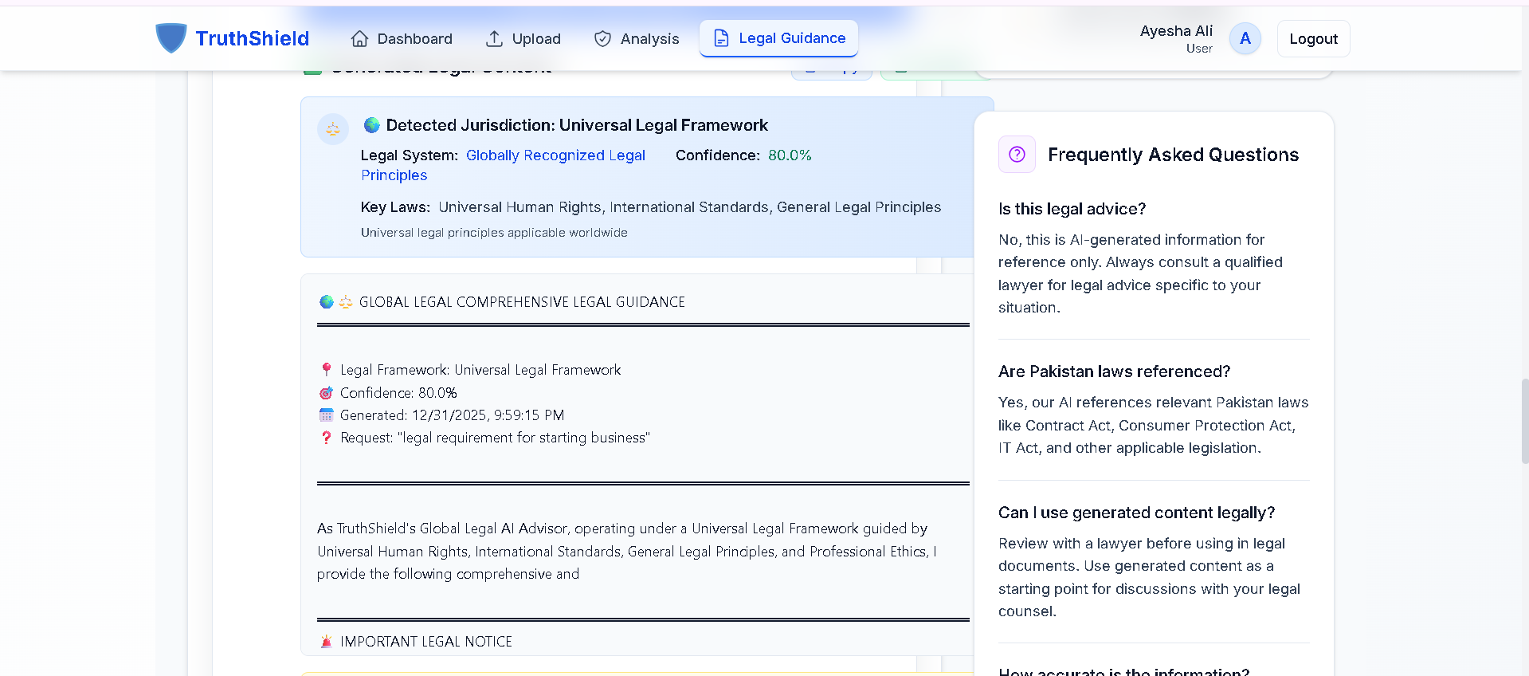Image resolution: width=1529 pixels, height=676 pixels.
Task: Click the calendar icon next to Generated
Action: click(x=326, y=415)
